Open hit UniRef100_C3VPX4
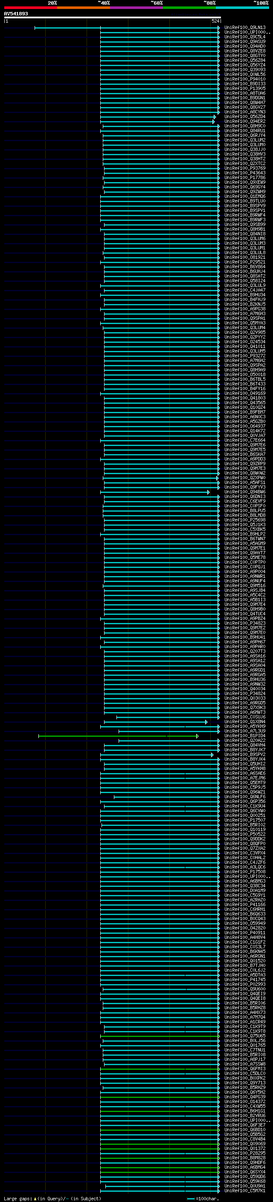Screen dimensions: 273x1202 pyautogui.click(x=244, y=853)
